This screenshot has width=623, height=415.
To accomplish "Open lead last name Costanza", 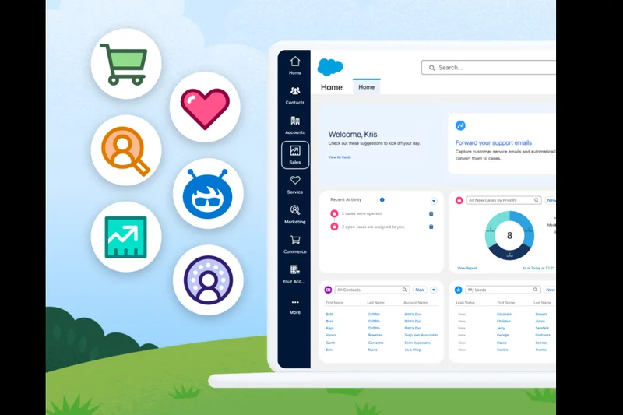I will tap(543, 335).
